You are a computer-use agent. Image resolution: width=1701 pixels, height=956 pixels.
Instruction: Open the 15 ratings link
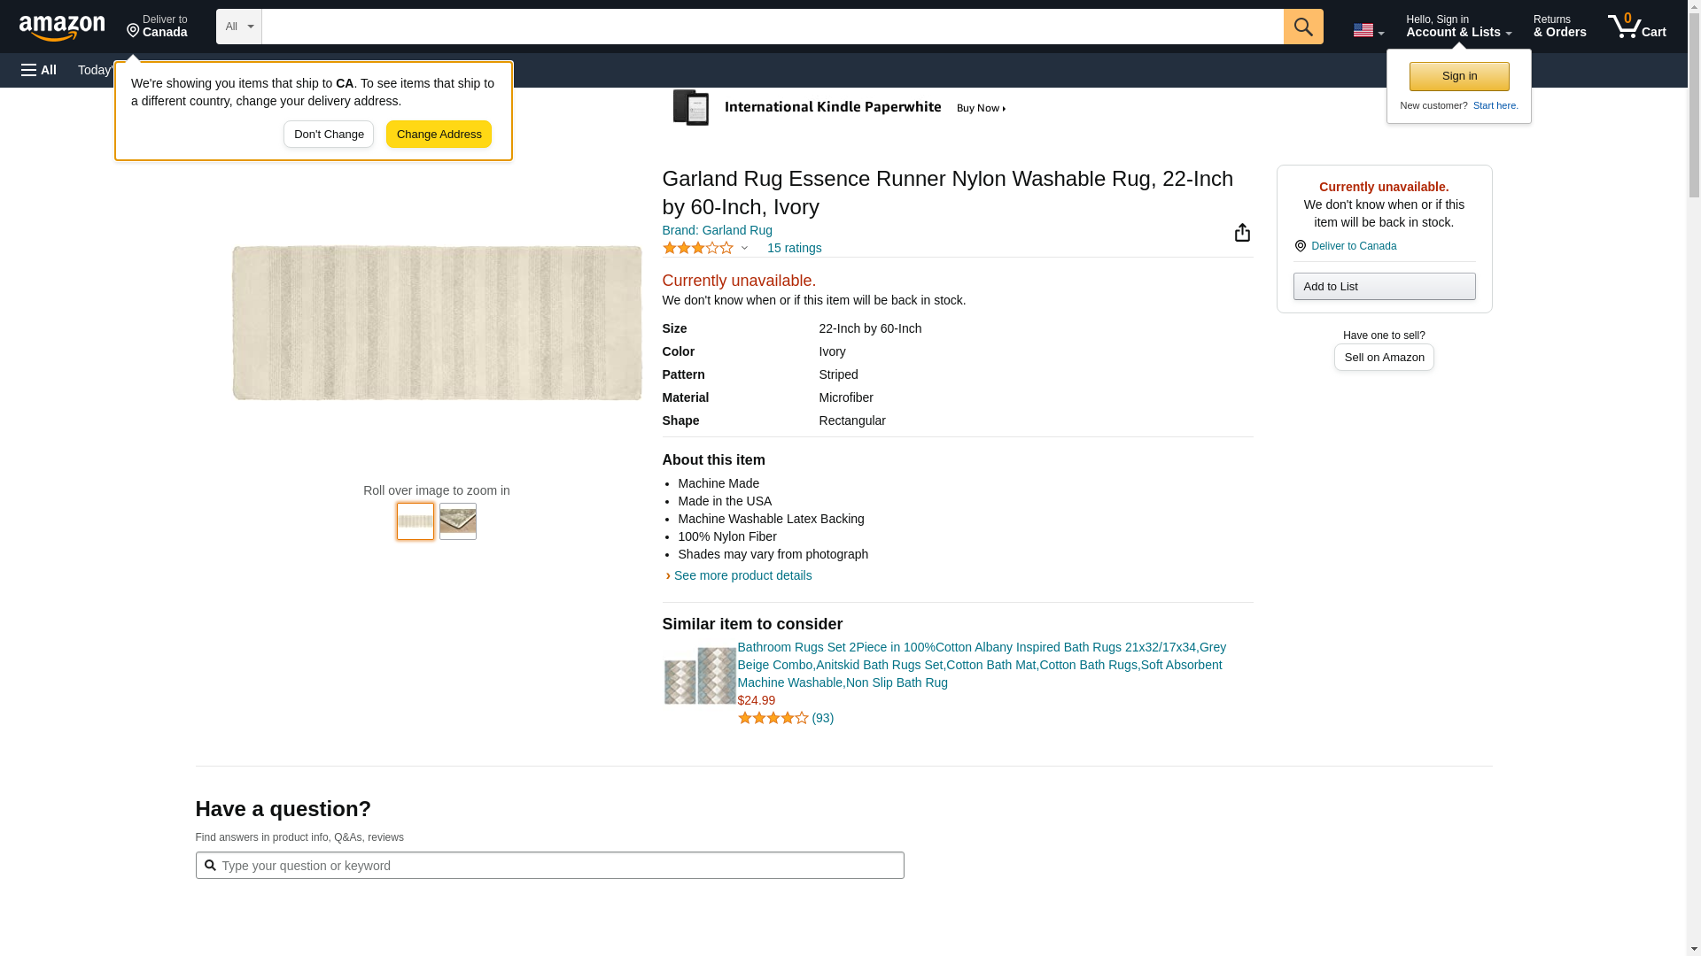[x=794, y=249]
